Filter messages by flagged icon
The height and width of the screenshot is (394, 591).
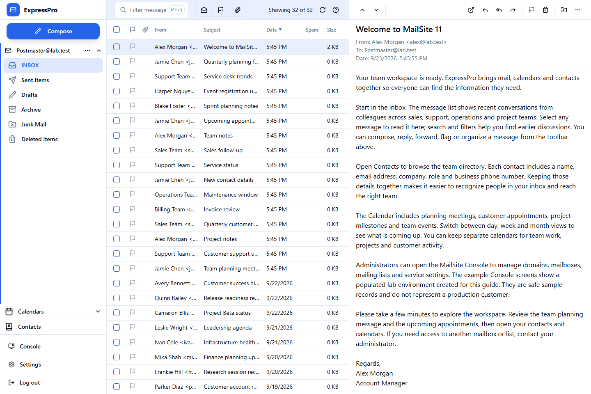tap(221, 10)
